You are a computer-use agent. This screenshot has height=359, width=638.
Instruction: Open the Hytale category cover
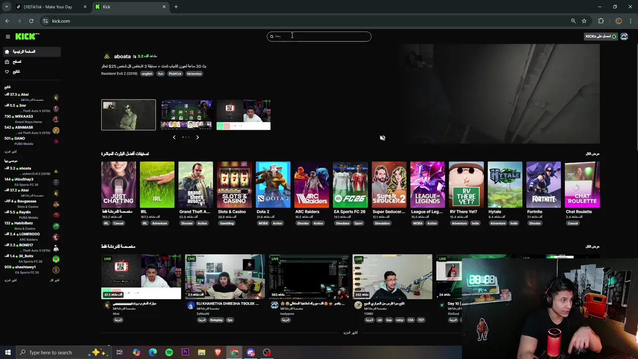click(x=505, y=184)
